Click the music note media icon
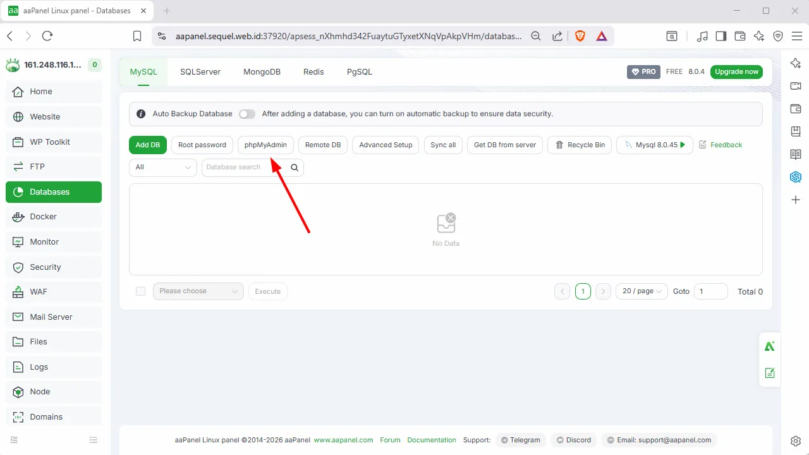 [x=702, y=36]
